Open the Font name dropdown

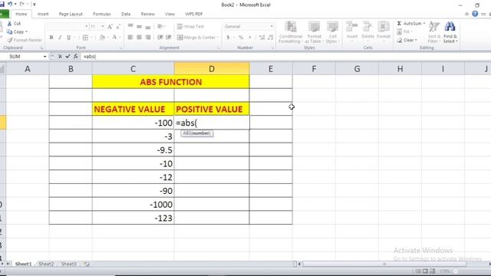coord(87,27)
